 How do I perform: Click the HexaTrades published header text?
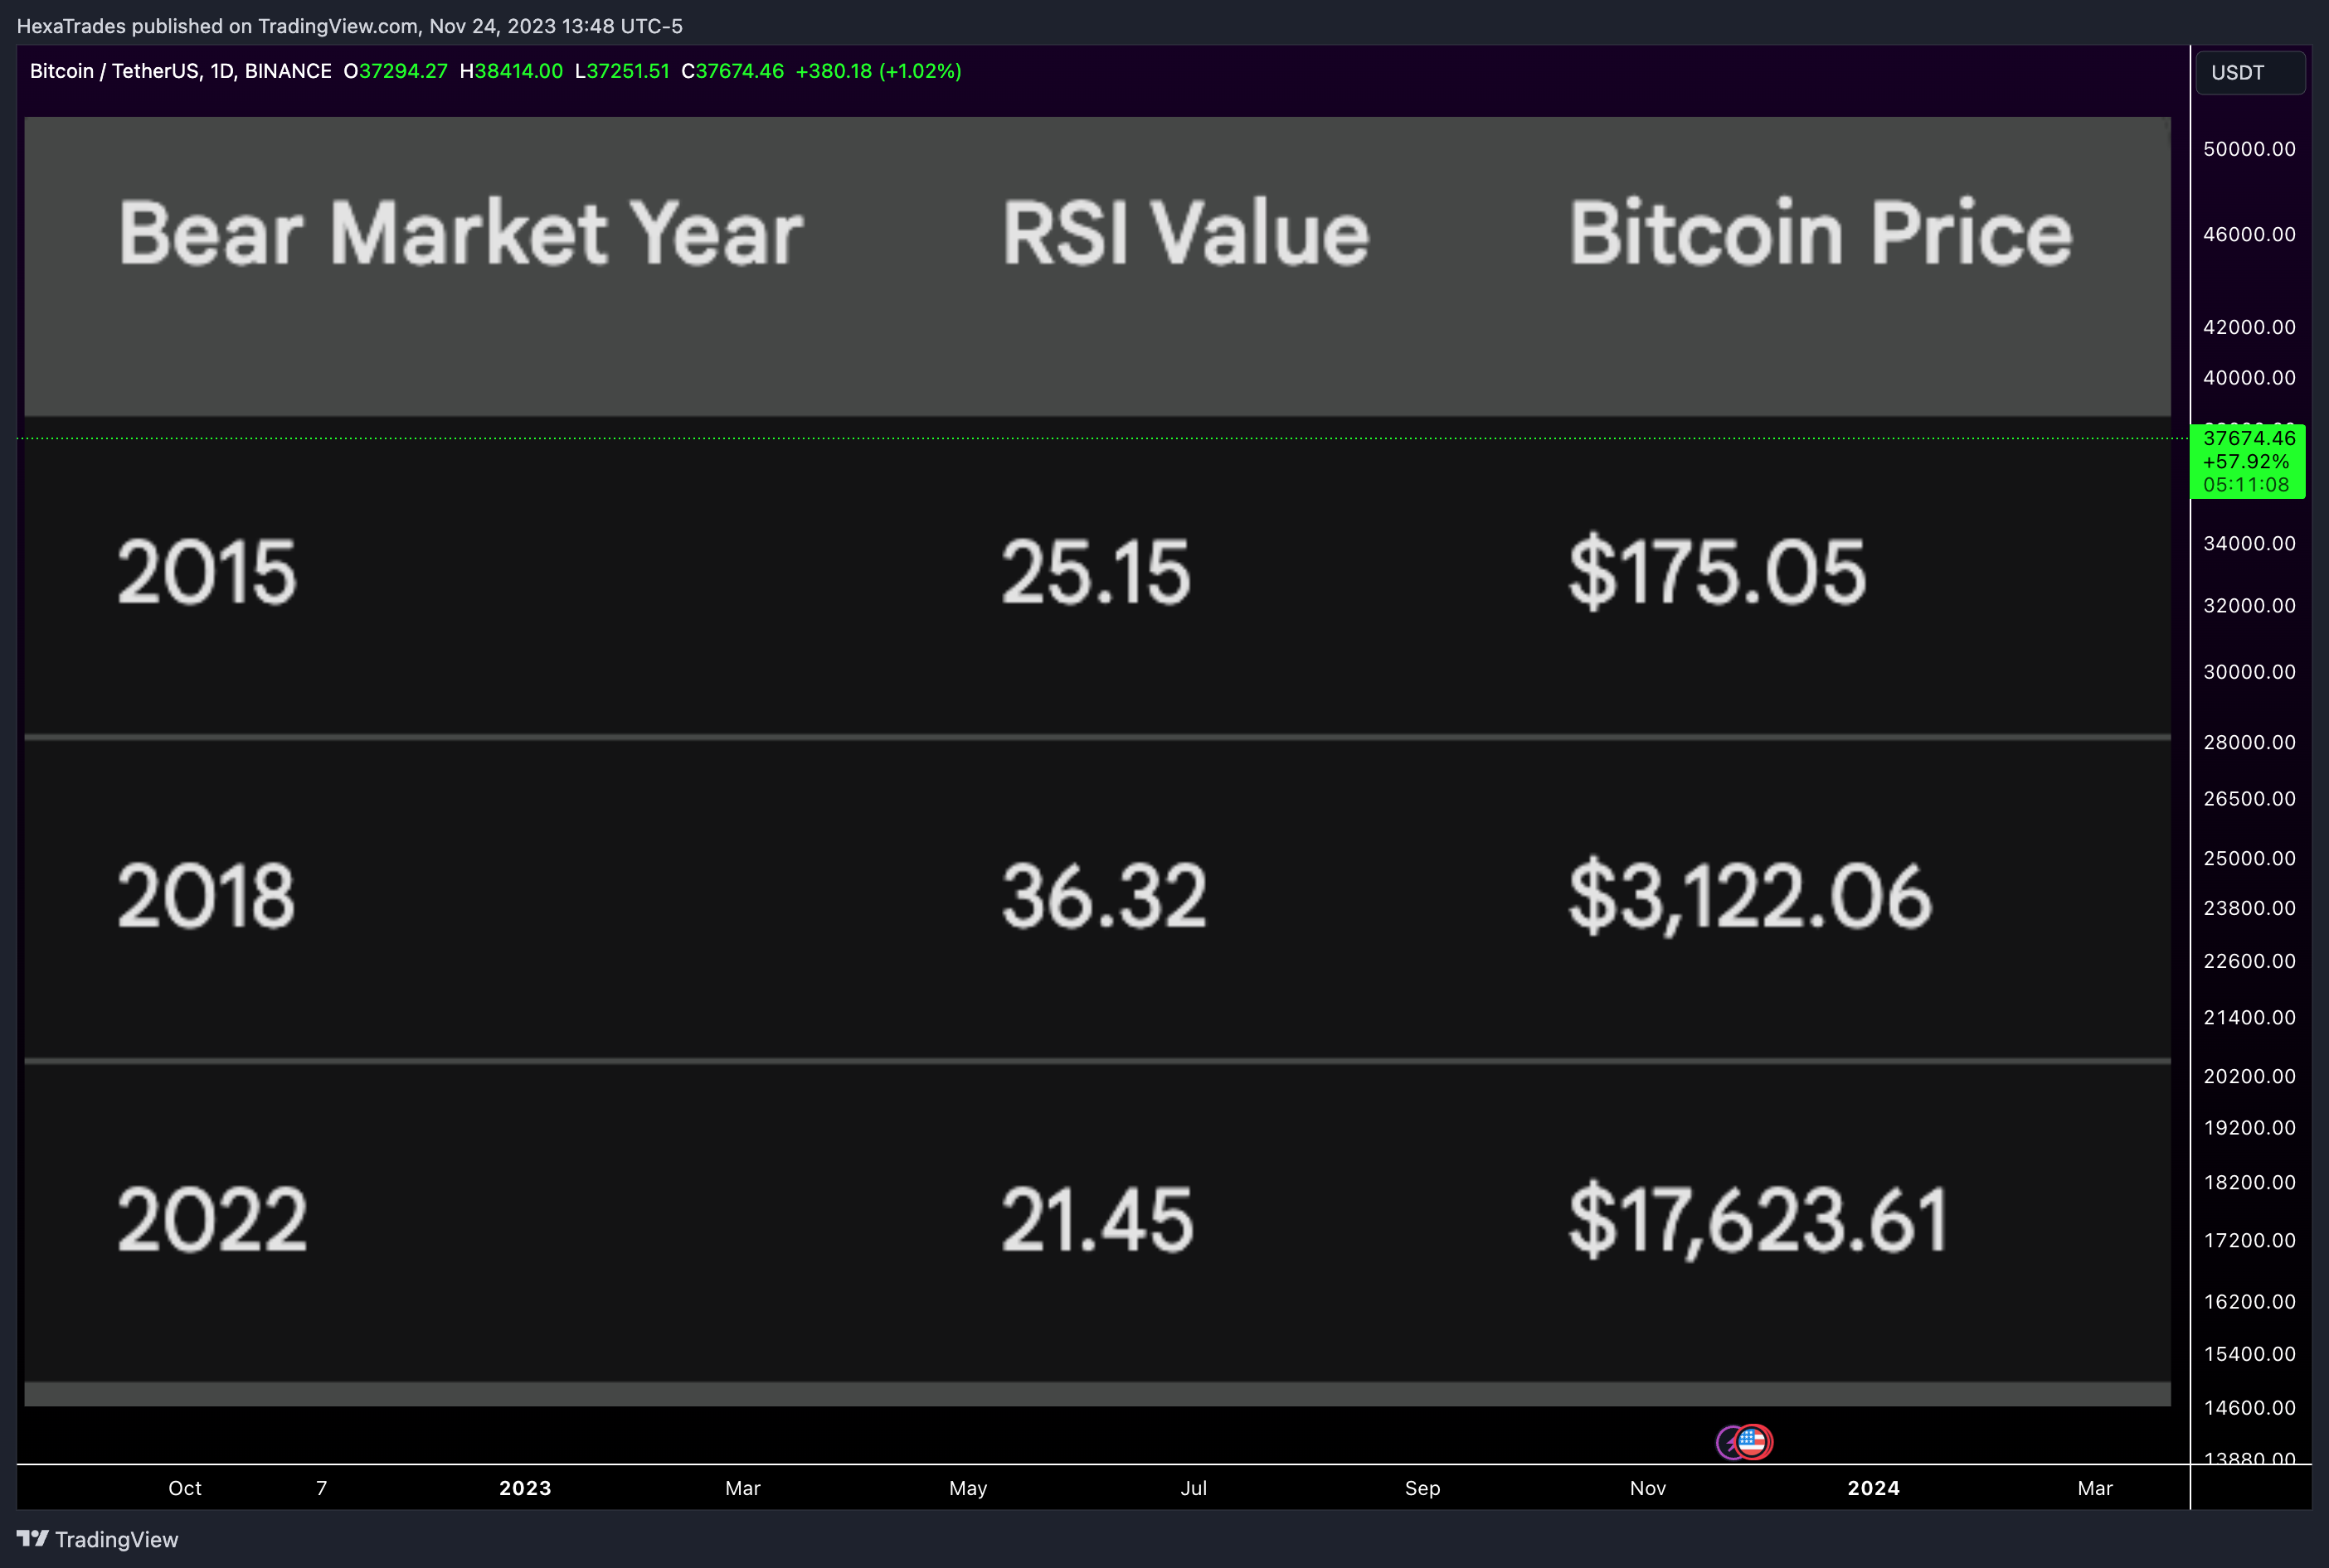[349, 26]
